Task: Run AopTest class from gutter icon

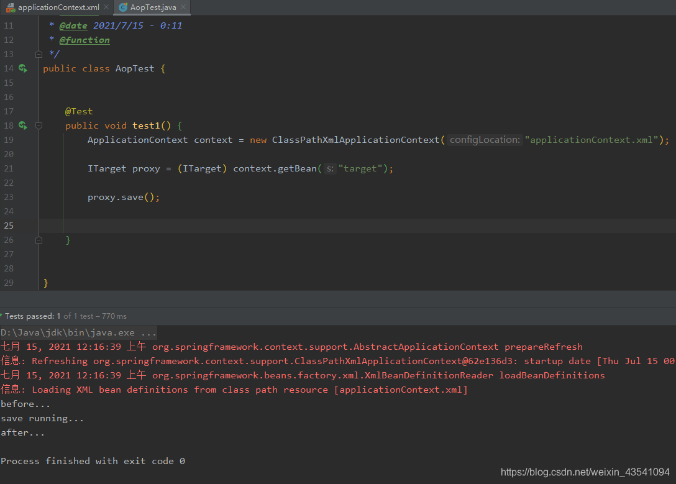Action: 23,68
